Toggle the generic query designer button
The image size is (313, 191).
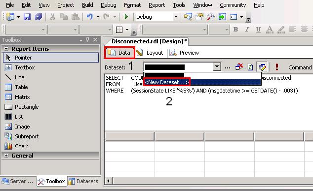[x=262, y=67]
